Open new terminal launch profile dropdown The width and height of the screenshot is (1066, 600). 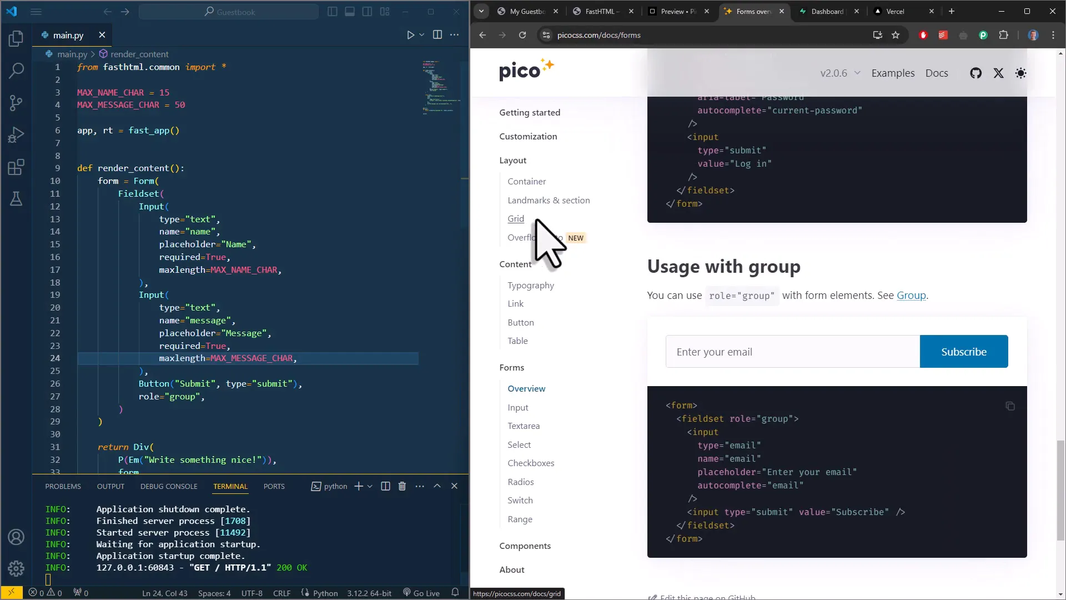(x=370, y=486)
